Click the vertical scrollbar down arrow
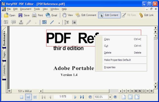This screenshot has width=159, height=102. point(156,83)
